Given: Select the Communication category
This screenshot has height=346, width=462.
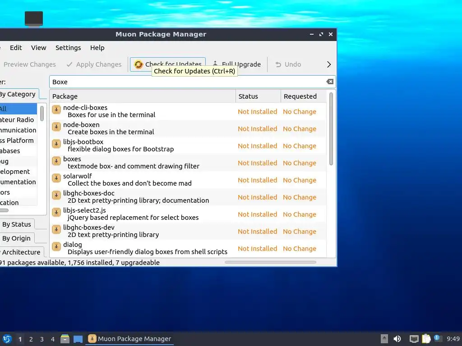Looking at the screenshot, I should point(18,130).
